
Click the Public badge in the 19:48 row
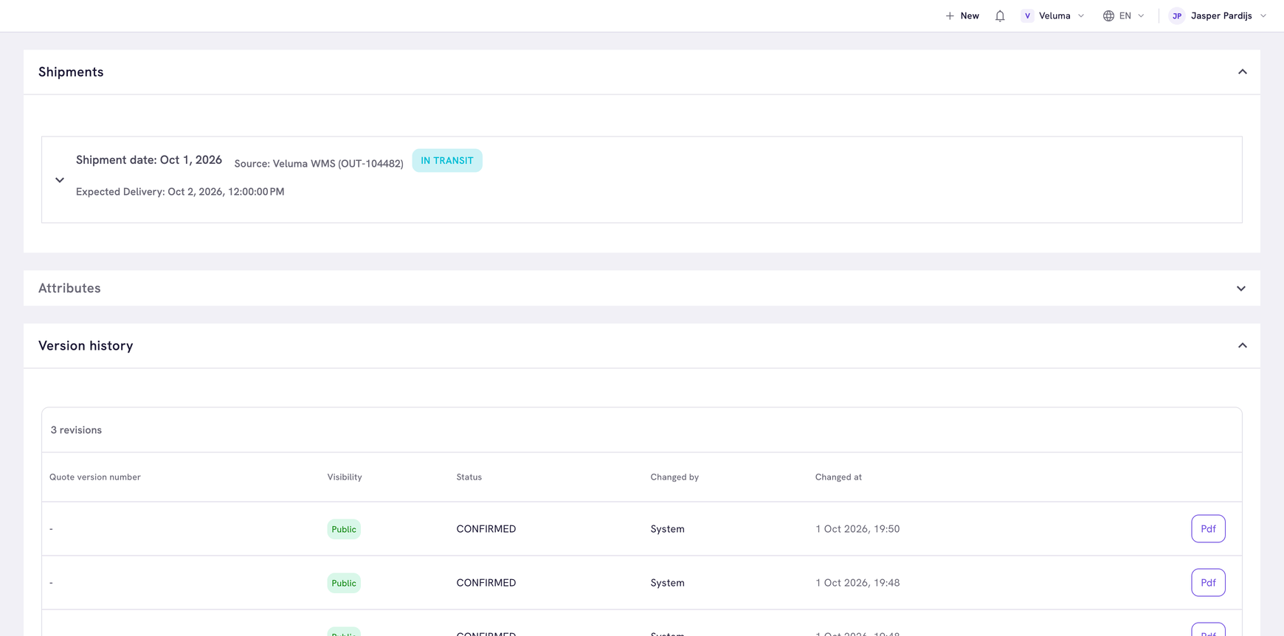pyautogui.click(x=344, y=583)
